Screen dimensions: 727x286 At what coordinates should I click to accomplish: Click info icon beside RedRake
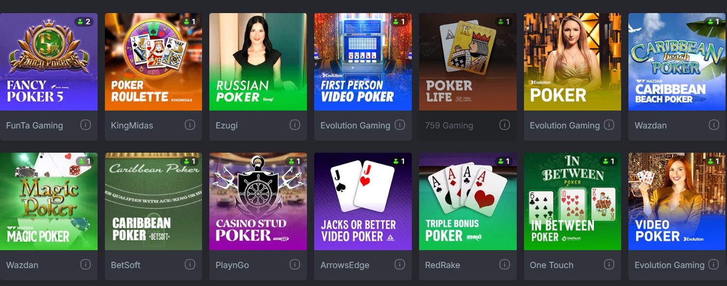point(505,265)
